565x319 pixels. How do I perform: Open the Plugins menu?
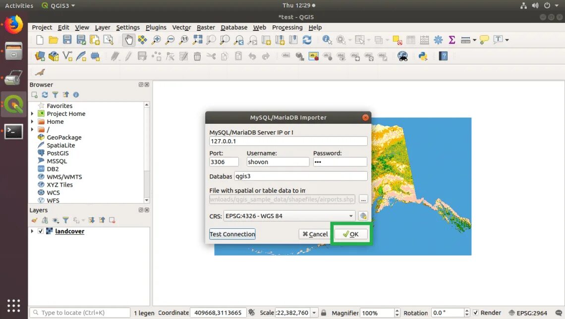tap(156, 27)
